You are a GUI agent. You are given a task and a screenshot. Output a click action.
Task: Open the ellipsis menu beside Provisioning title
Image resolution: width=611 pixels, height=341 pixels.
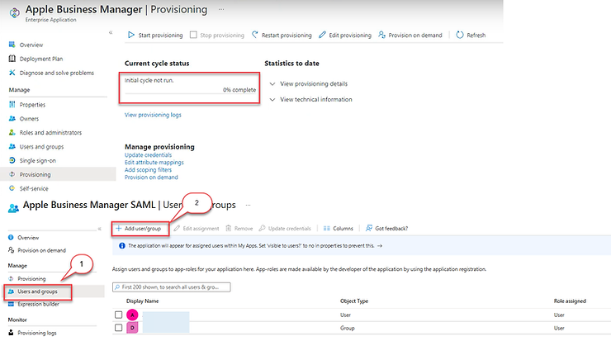221,9
